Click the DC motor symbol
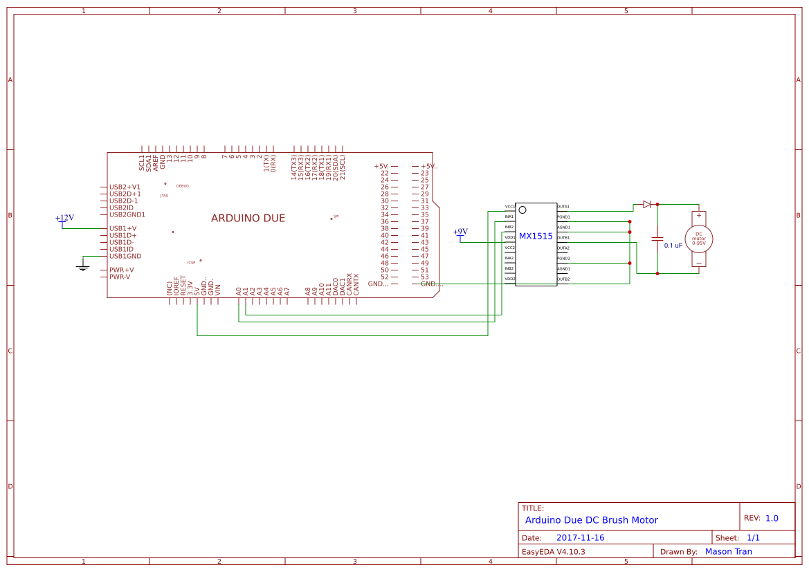 click(698, 239)
